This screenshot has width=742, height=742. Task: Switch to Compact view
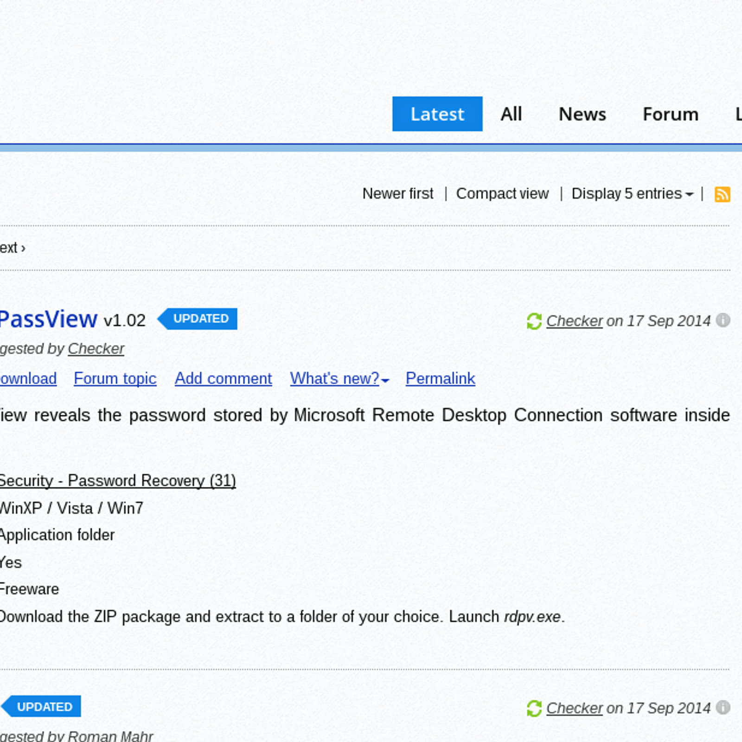tap(502, 193)
